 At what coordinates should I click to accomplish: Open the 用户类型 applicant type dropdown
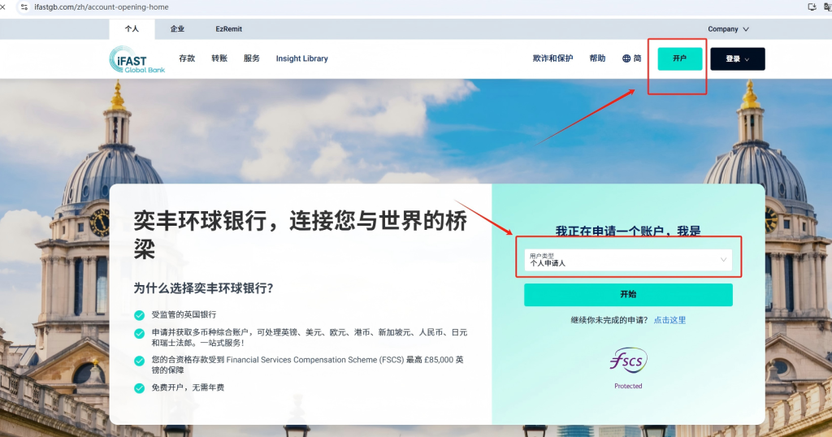pos(628,260)
